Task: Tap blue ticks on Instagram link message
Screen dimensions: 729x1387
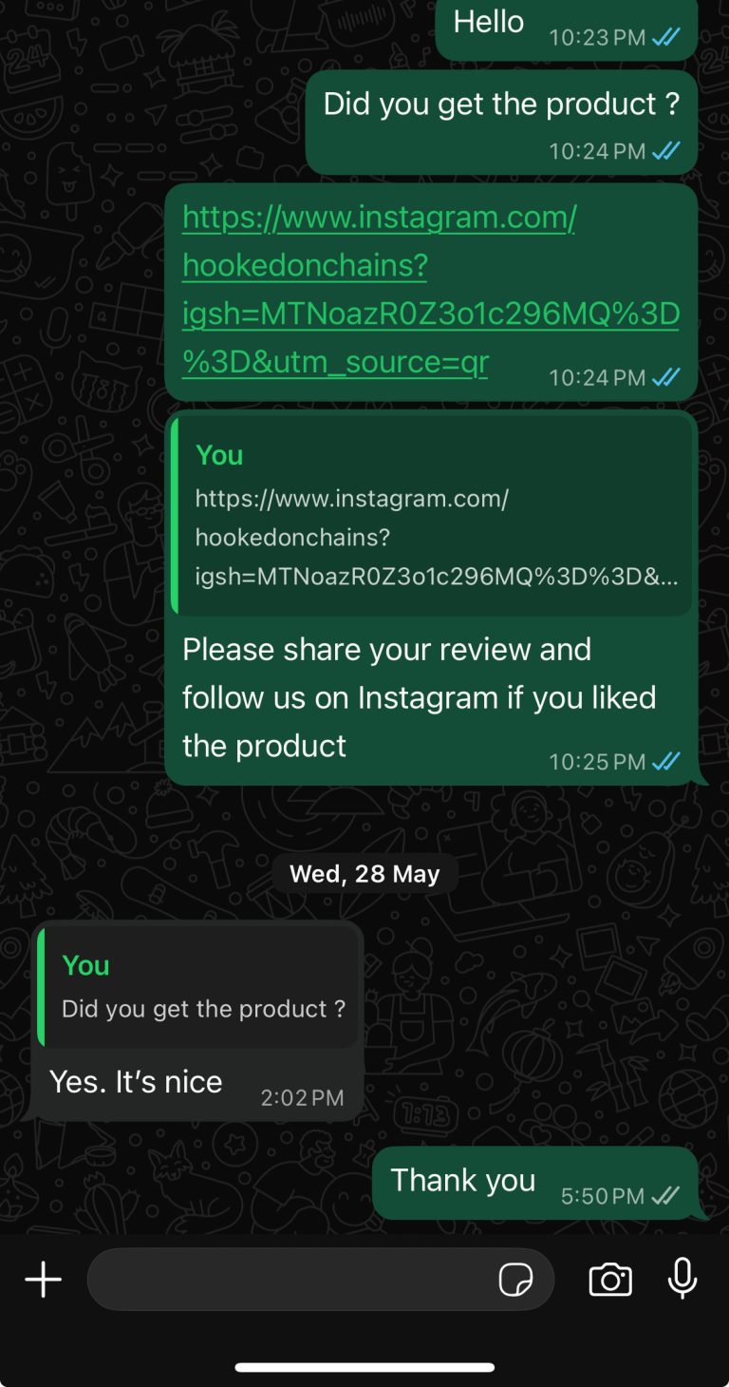Action: (666, 377)
